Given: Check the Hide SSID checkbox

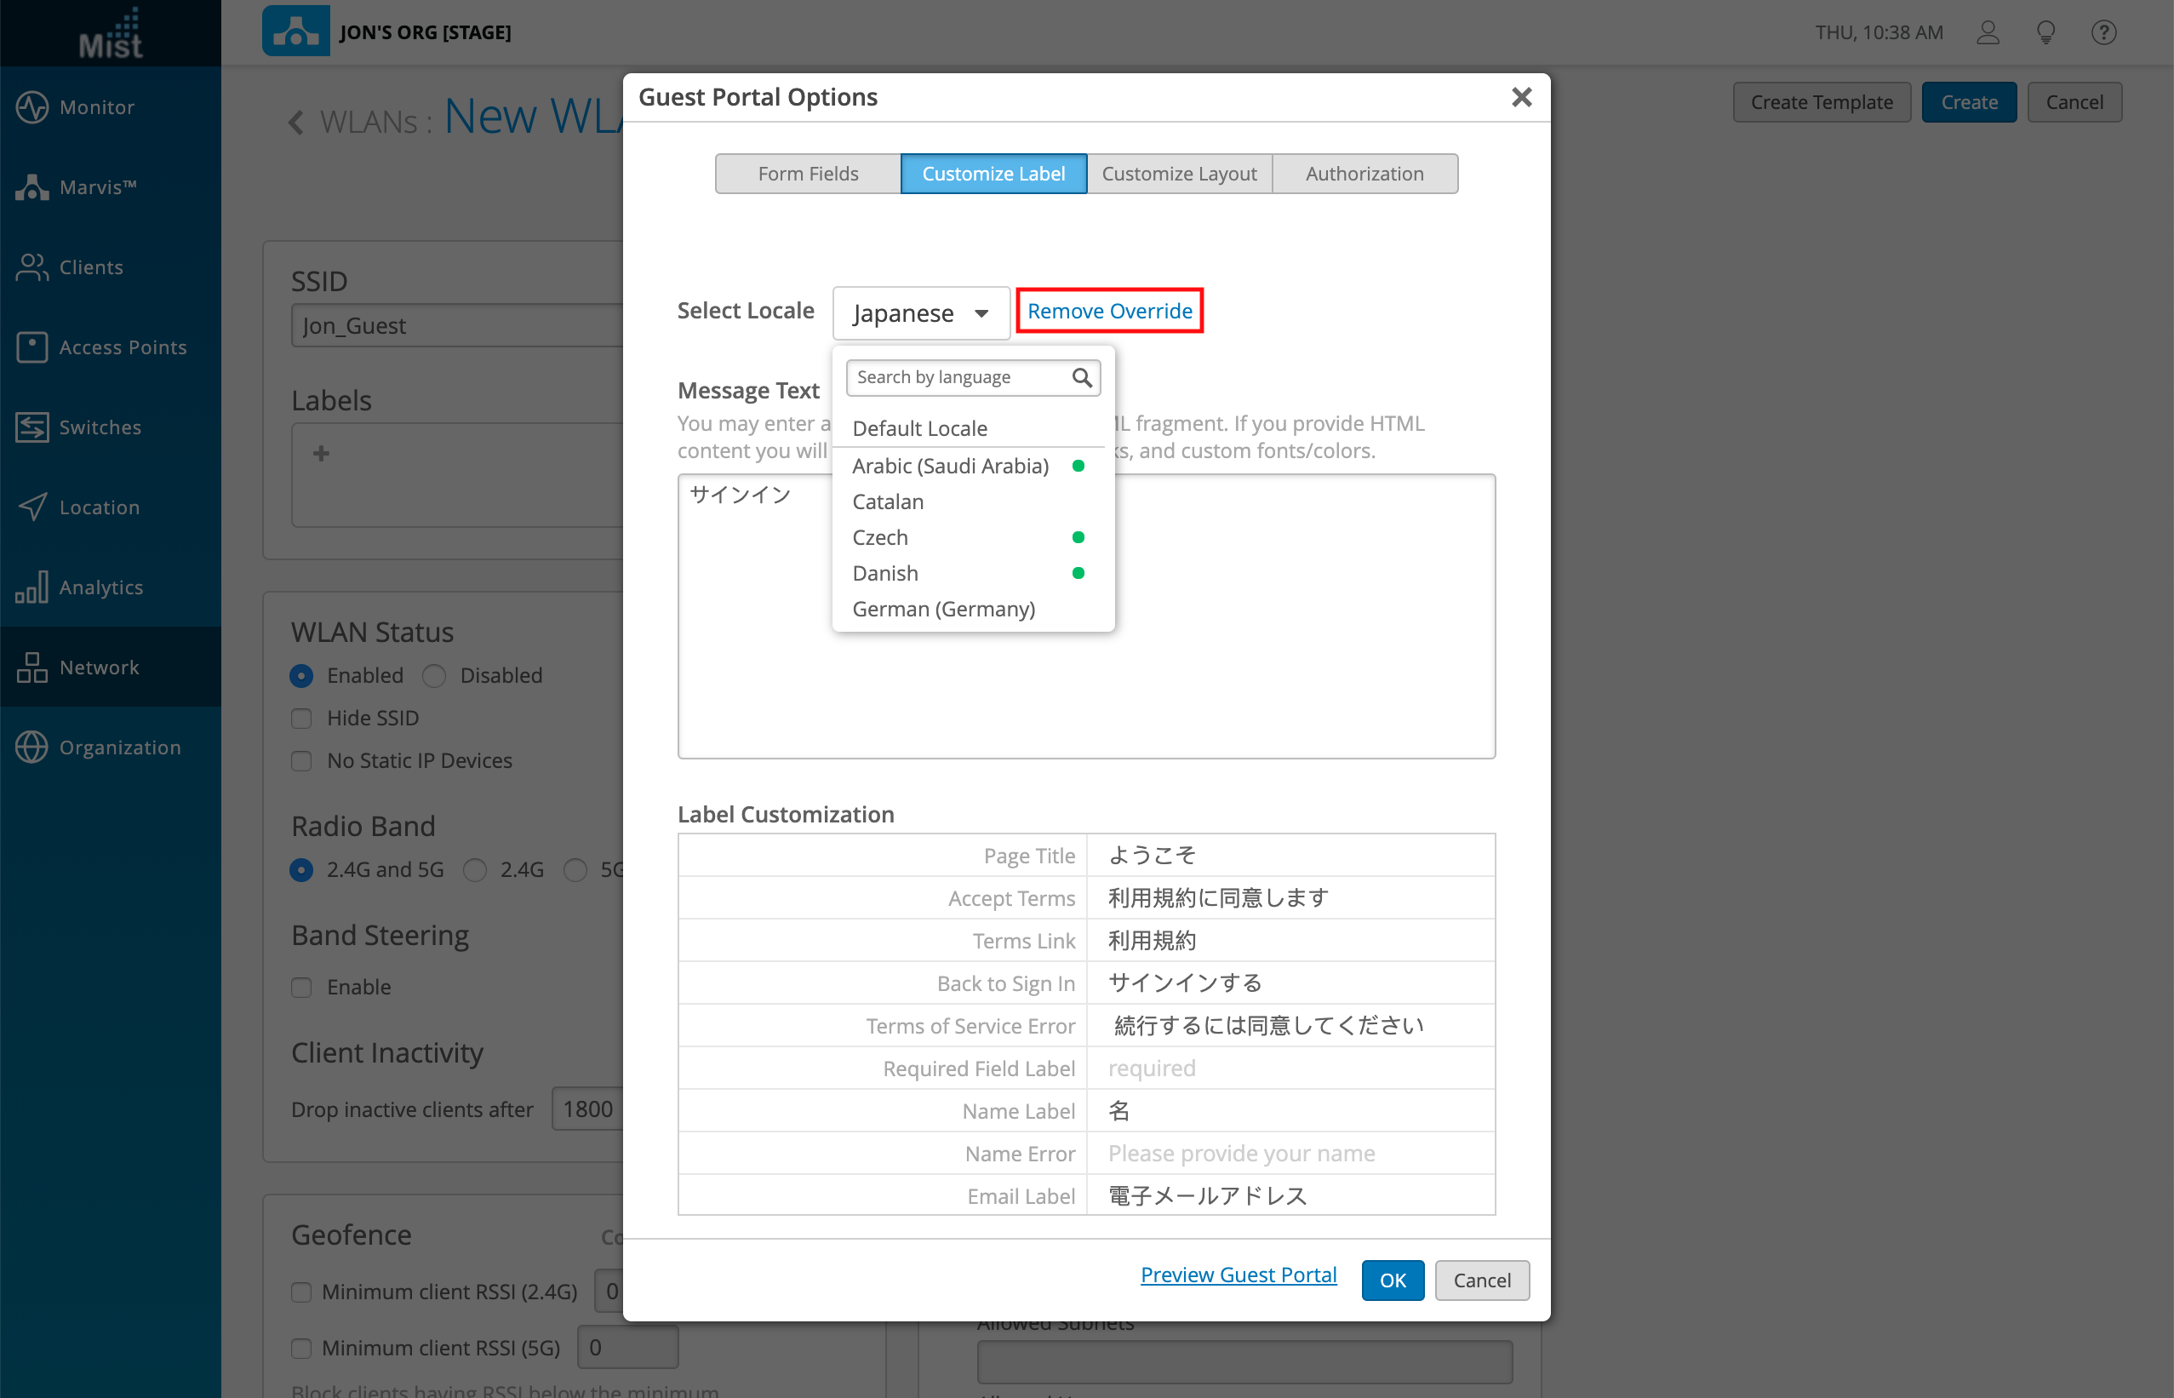Looking at the screenshot, I should (x=301, y=718).
